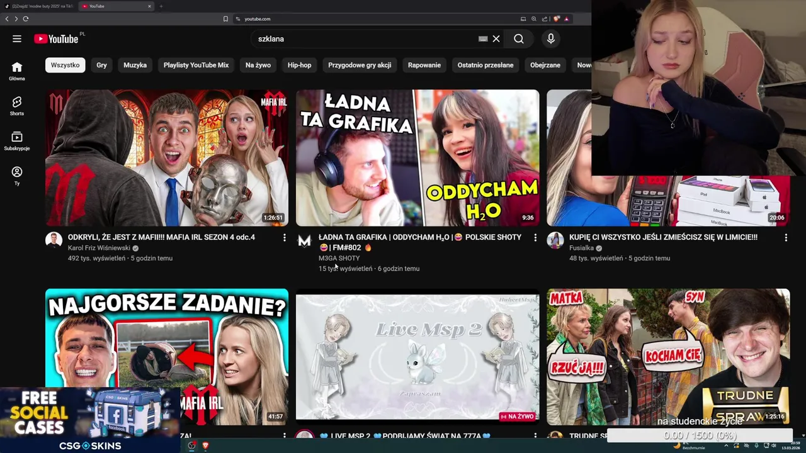Select the Na żywo chip
Image resolution: width=806 pixels, height=453 pixels.
tap(258, 65)
